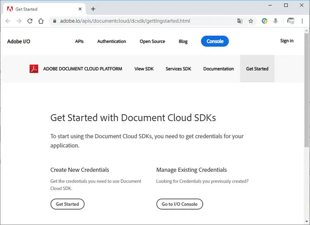This screenshot has width=310, height=225.
Task: Reload the page with refresh icon
Action: (x=30, y=21)
